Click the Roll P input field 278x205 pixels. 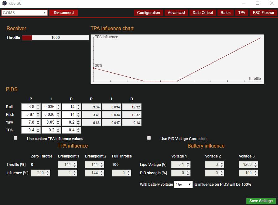coord(28,107)
